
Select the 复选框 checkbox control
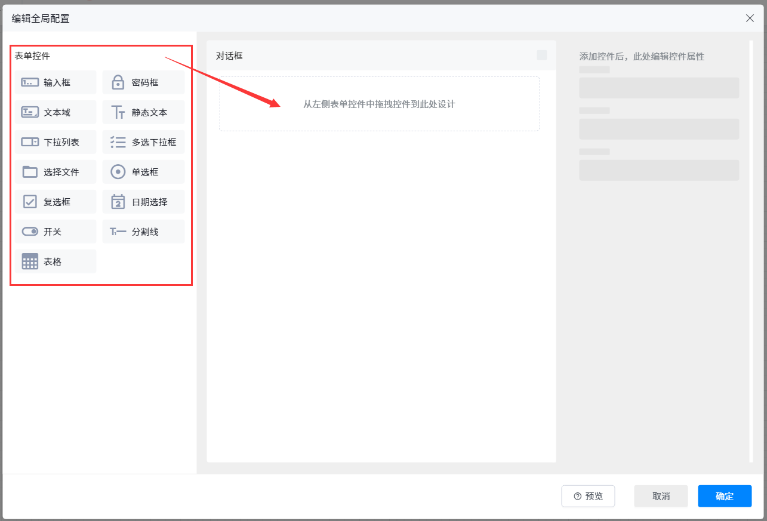[56, 202]
